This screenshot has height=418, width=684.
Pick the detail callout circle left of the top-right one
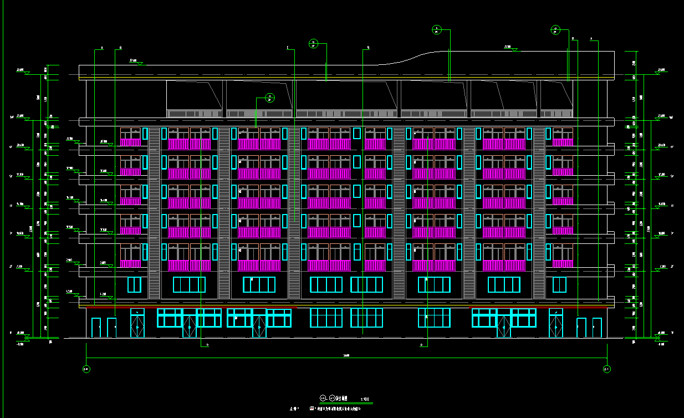pyautogui.click(x=436, y=29)
